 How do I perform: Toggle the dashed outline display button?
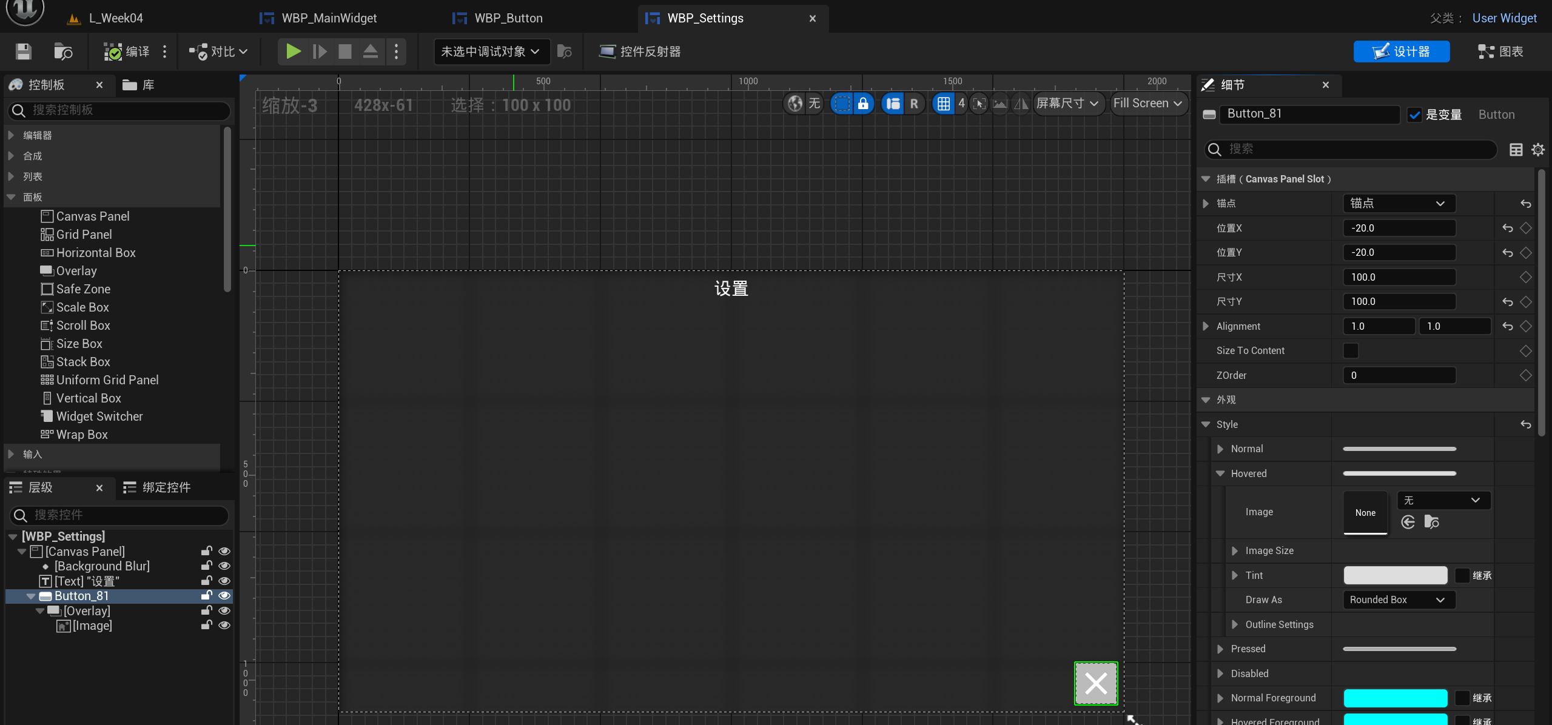tap(842, 104)
